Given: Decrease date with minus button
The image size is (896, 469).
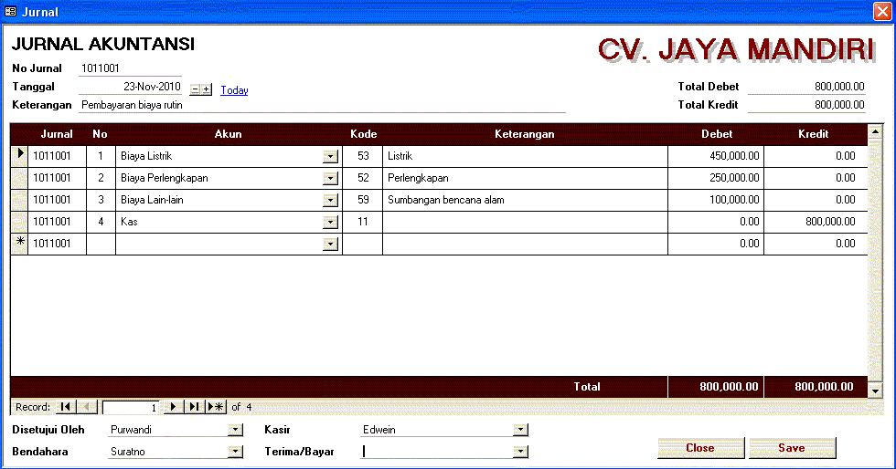Looking at the screenshot, I should point(195,89).
